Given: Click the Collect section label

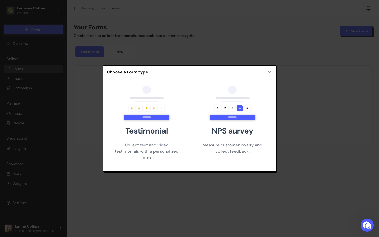Looking at the screenshot, I should pyautogui.click(x=12, y=59).
